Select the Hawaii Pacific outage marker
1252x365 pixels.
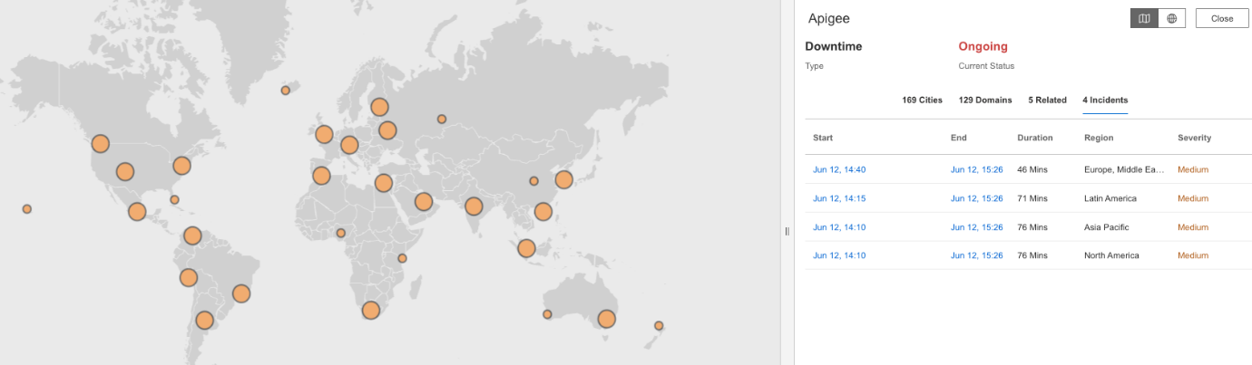(x=27, y=209)
